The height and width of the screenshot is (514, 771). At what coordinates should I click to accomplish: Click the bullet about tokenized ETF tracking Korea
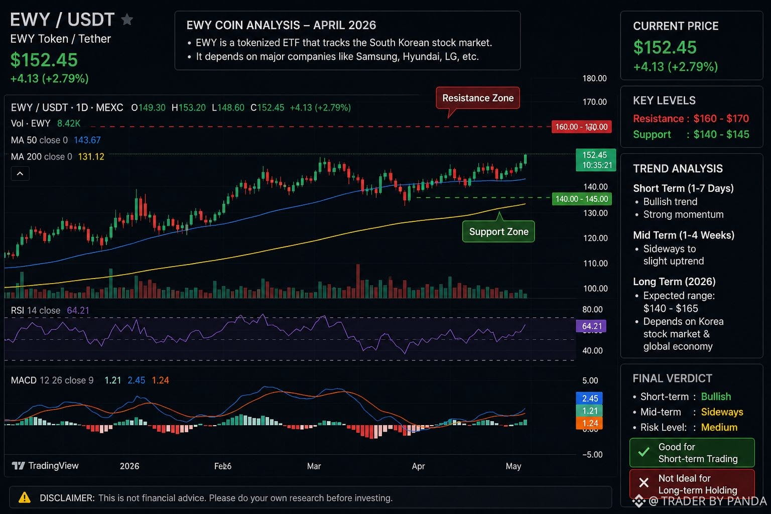click(339, 43)
